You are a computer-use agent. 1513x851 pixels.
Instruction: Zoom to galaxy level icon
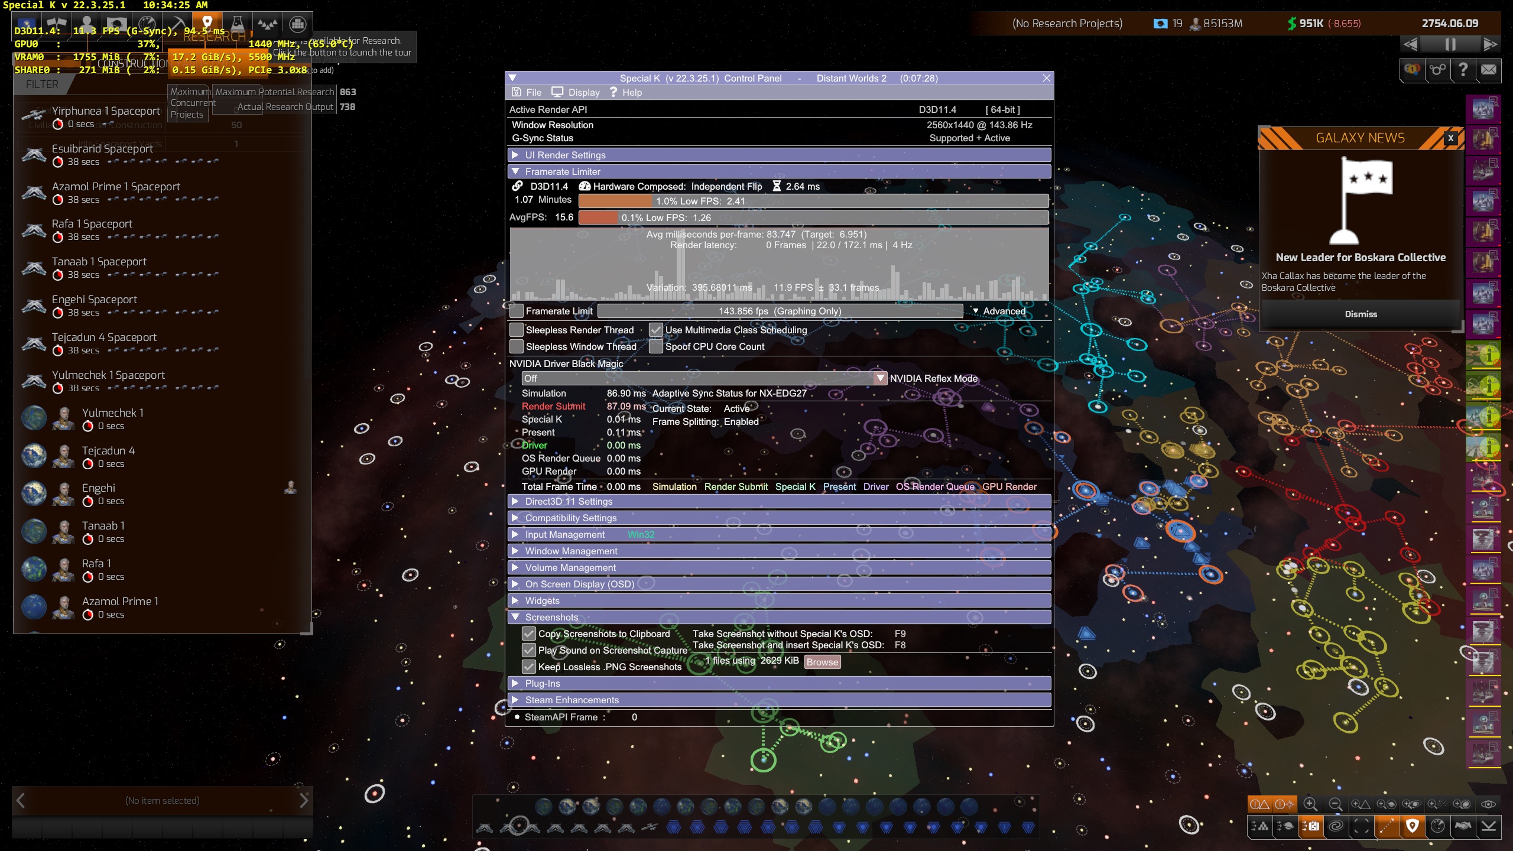[1462, 804]
